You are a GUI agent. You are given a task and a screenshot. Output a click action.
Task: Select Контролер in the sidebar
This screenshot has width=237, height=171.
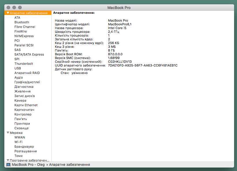pos(23,114)
